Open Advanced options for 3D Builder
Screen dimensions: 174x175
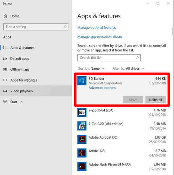[x=102, y=87]
